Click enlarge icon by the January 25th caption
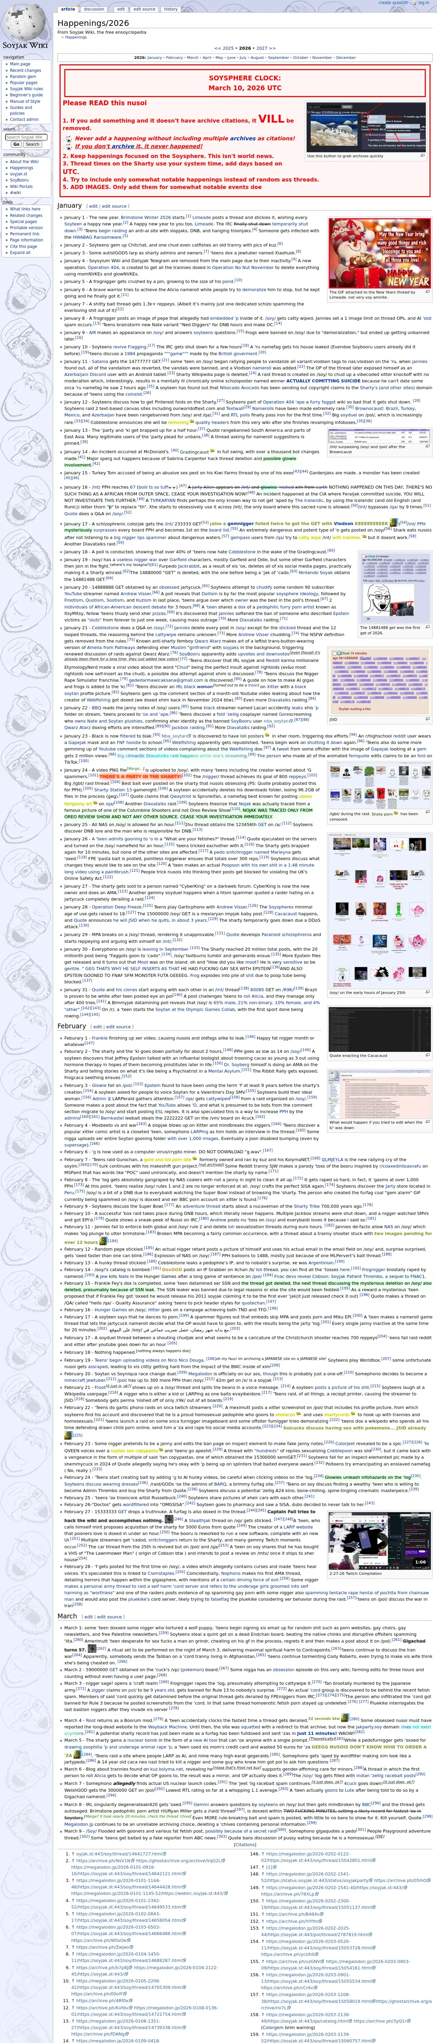Image resolution: width=437 pixels, height=2043 pixels. pos(427,992)
